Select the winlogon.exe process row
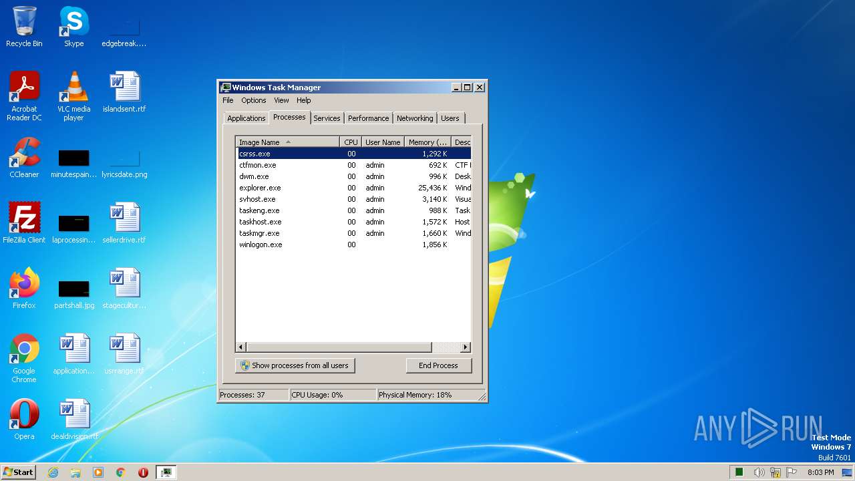The height and width of the screenshot is (481, 855). pyautogui.click(x=353, y=245)
